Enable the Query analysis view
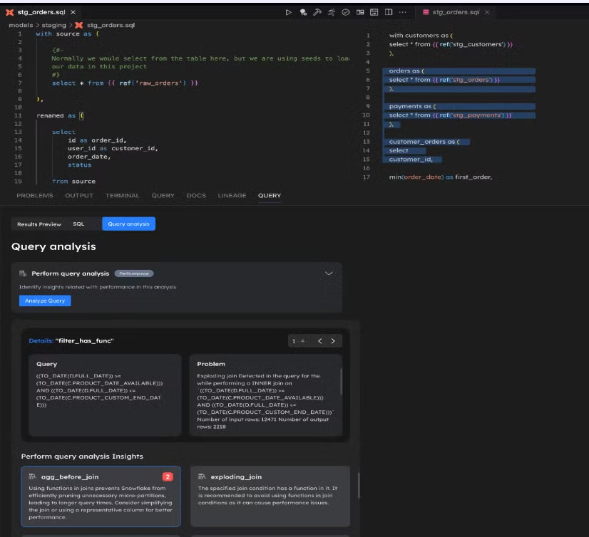This screenshot has width=589, height=537. [x=127, y=222]
